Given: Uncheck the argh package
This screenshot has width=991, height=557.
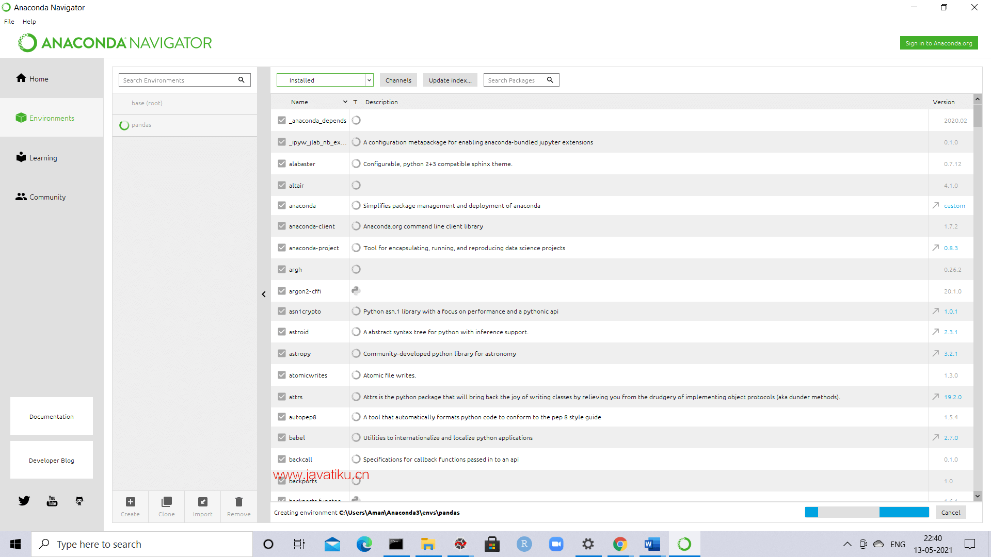Looking at the screenshot, I should (281, 269).
